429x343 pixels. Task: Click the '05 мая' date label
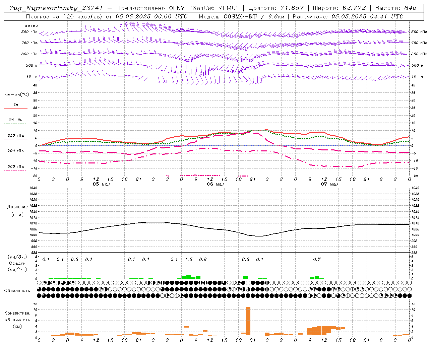point(102,184)
